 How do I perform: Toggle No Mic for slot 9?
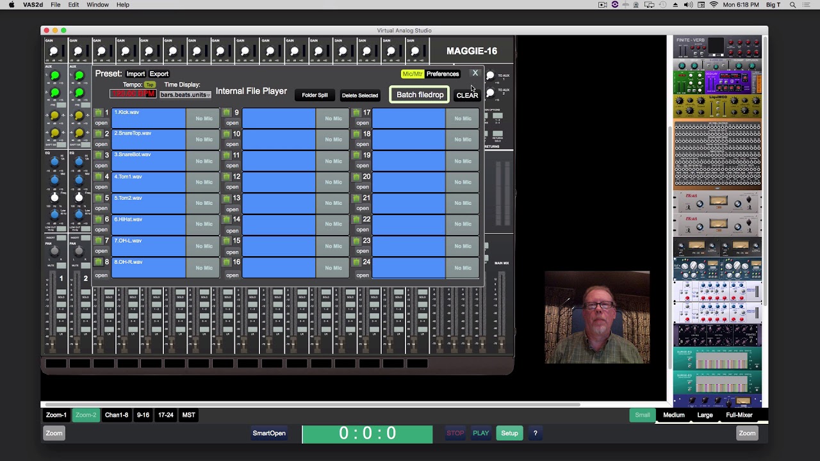coord(333,118)
